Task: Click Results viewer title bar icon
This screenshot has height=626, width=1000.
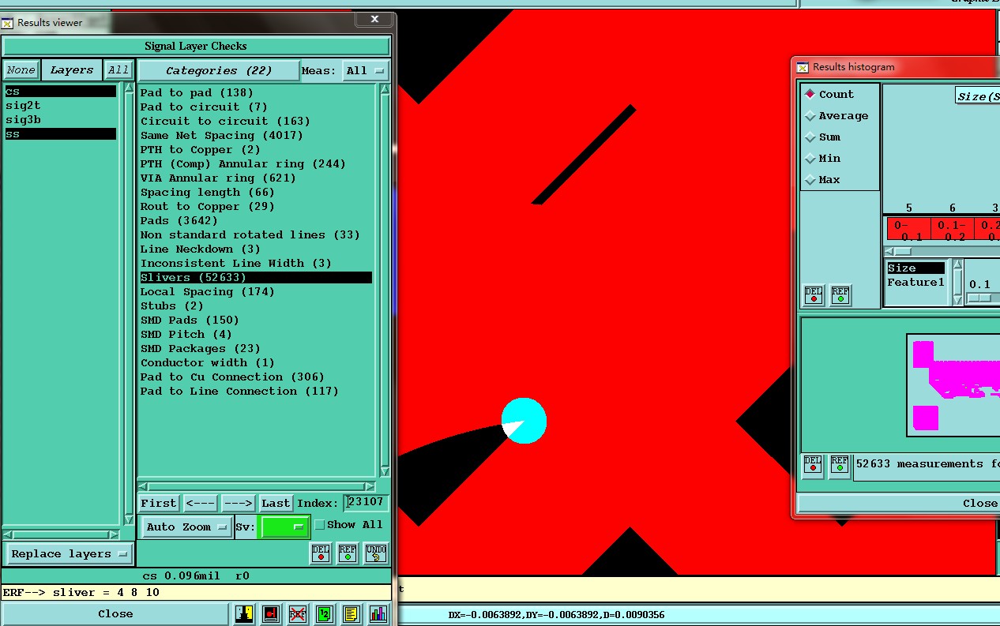Action: 8,23
